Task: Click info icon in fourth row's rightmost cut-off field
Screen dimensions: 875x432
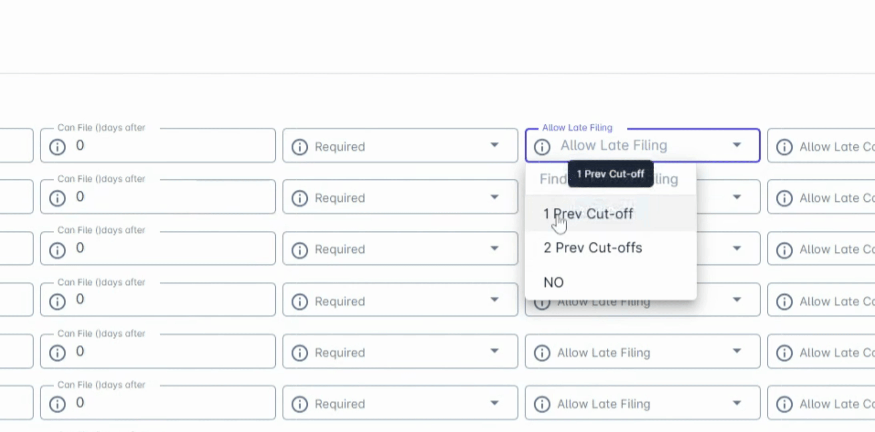Action: (784, 301)
